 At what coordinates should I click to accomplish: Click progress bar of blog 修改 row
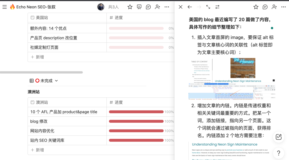(136, 121)
